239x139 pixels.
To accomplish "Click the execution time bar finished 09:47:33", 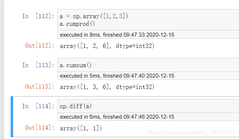I will point(148,35).
